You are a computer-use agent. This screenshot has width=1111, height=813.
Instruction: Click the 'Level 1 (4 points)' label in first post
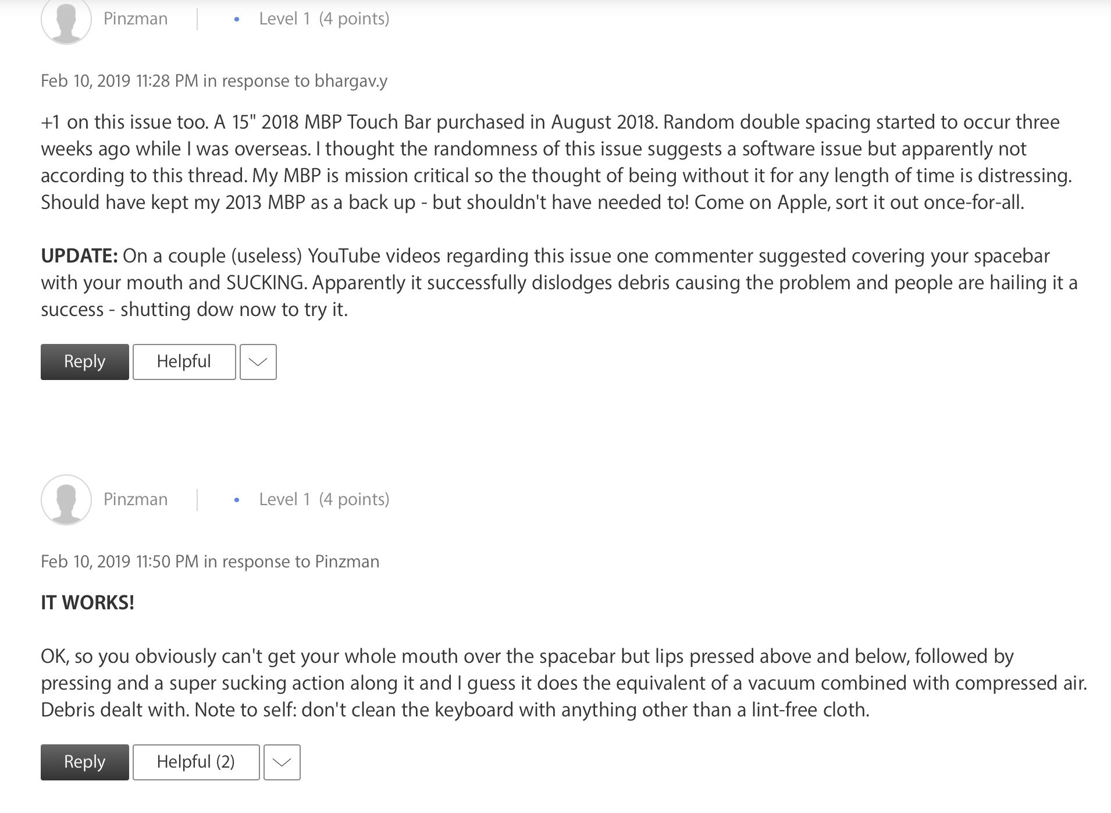(x=324, y=19)
